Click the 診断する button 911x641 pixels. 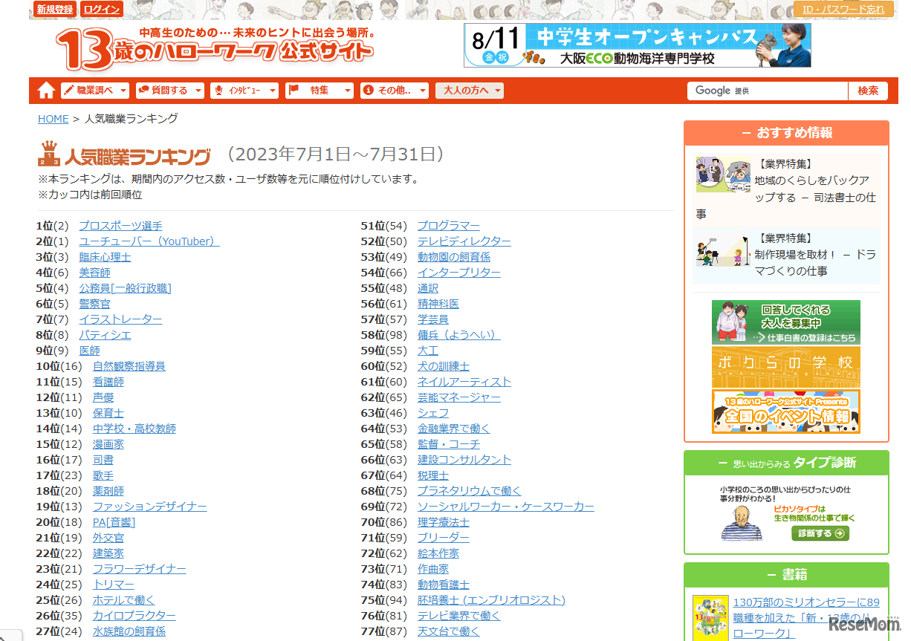point(820,533)
